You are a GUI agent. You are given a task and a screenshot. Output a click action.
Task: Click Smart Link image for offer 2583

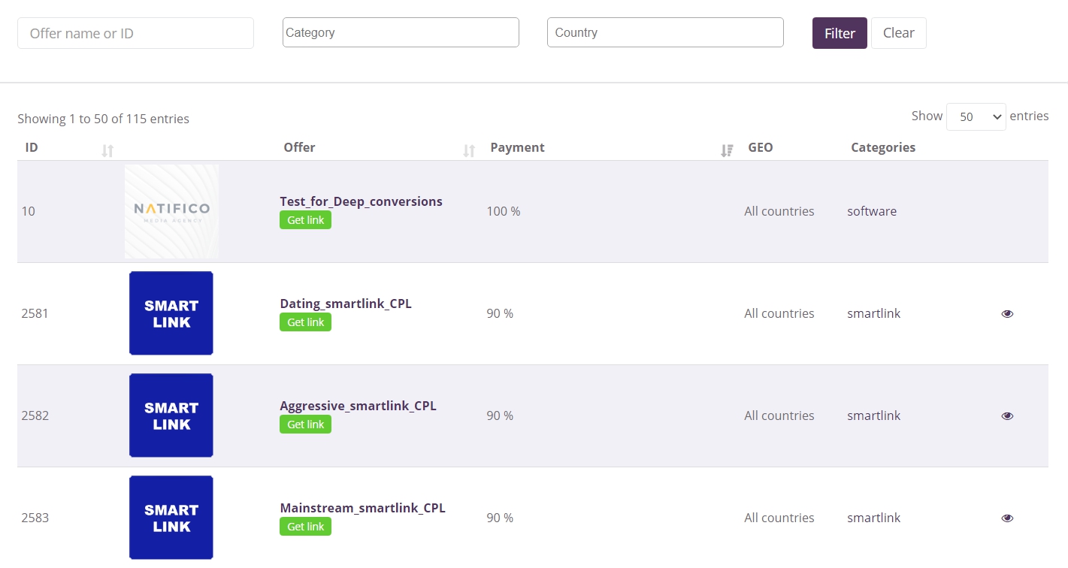point(171,518)
